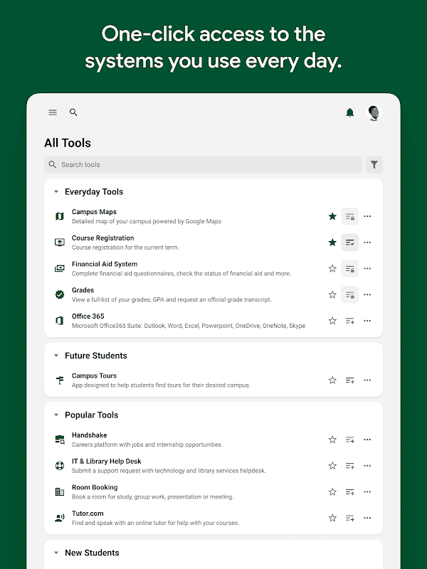Click the Grades verified badge icon
Viewport: 427px width, 569px height.
click(60, 294)
